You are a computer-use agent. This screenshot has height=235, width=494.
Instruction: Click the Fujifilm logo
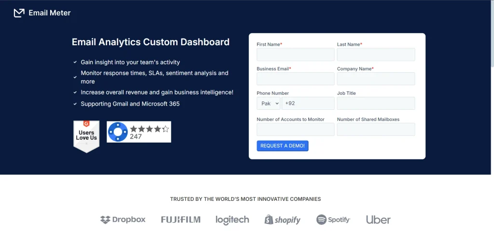coord(180,220)
